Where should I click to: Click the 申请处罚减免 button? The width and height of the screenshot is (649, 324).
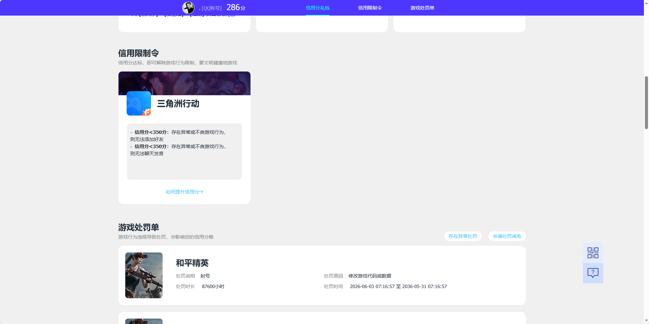pyautogui.click(x=507, y=236)
